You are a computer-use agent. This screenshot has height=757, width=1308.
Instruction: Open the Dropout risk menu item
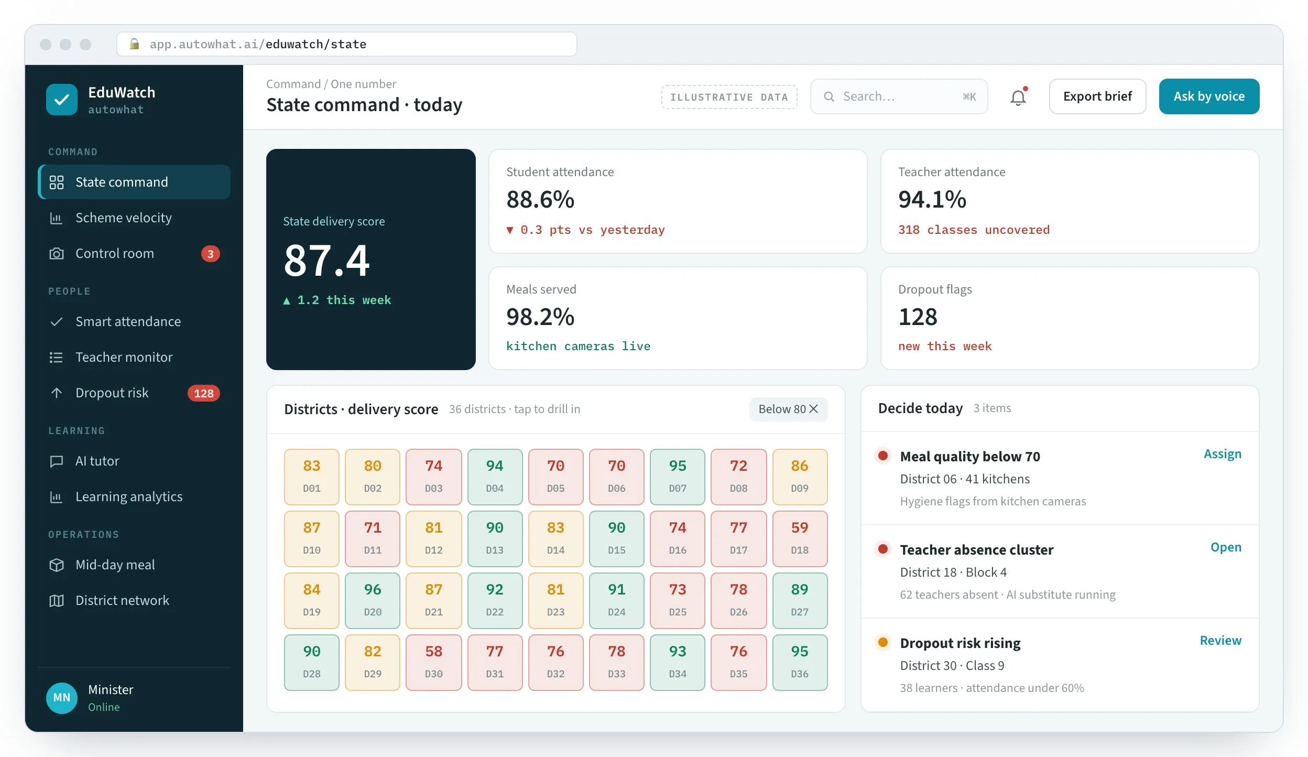[134, 393]
